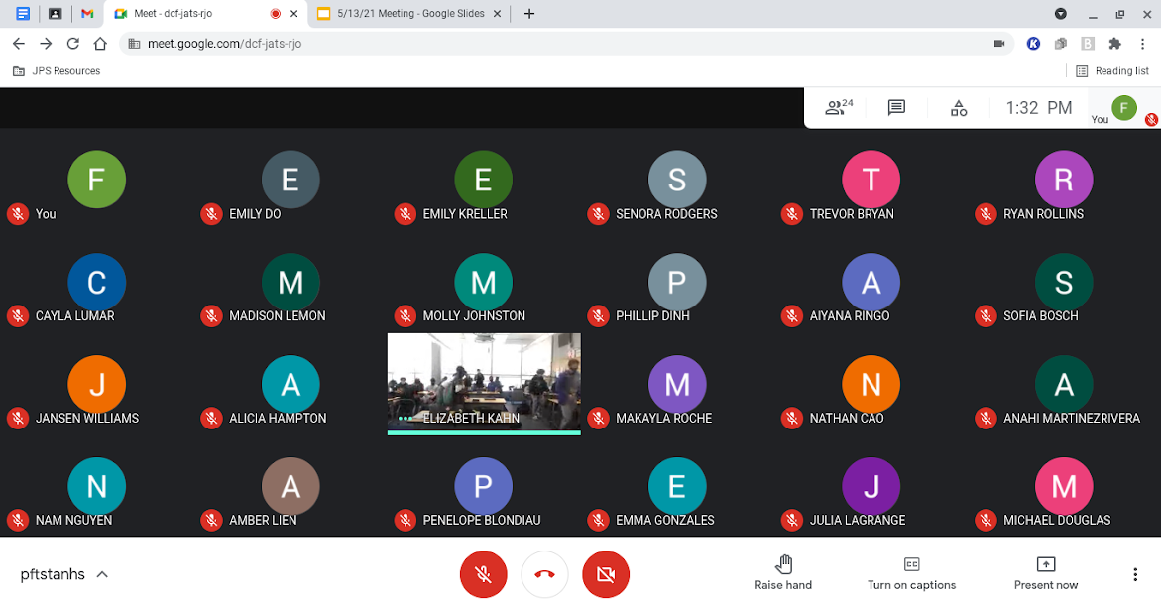The height and width of the screenshot is (612, 1161).
Task: Turn on captions
Action: pos(911,572)
